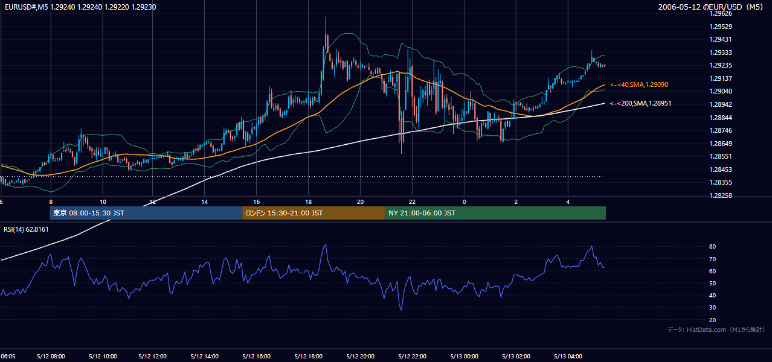Screen dimensions: 772x362
Task: Select the NY 21:00-06:00 JST session bar
Action: (495, 213)
